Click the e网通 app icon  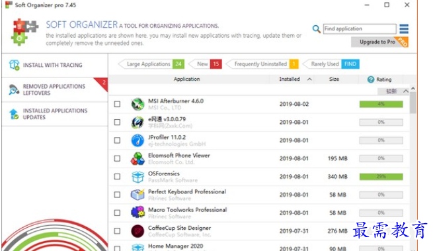(138, 123)
